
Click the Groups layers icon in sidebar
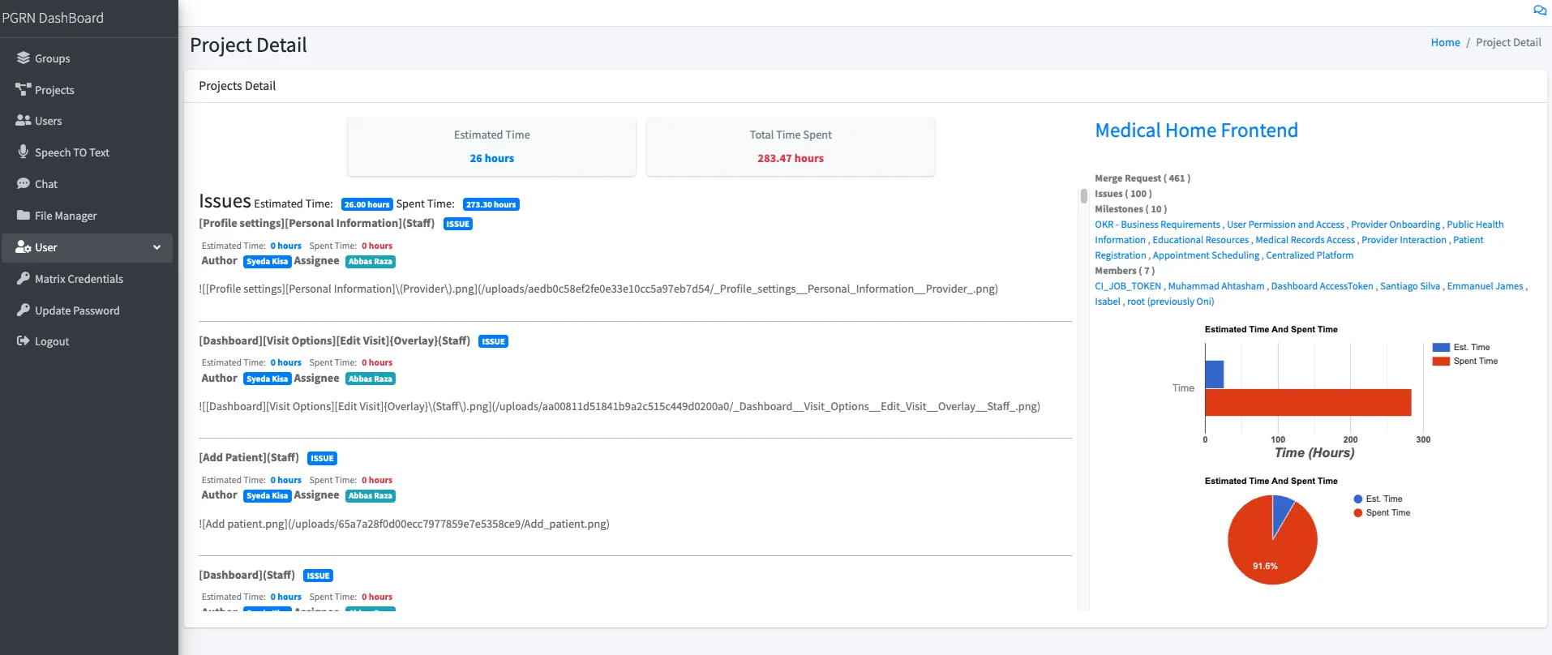click(23, 58)
